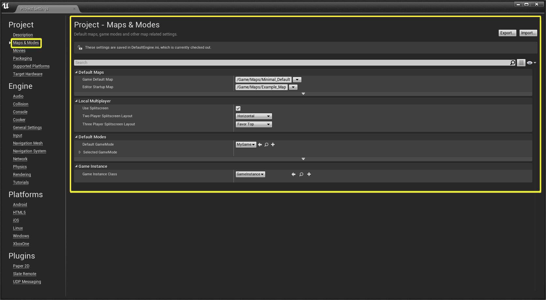
Task: Toggle the Use Splitscreen checkbox
Action: 238,108
